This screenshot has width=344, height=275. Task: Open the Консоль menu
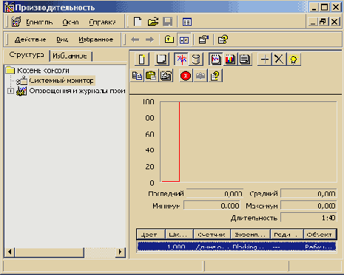click(x=39, y=22)
